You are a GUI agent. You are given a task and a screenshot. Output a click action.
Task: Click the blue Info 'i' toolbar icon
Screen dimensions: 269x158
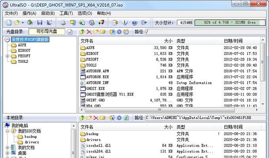125,23
